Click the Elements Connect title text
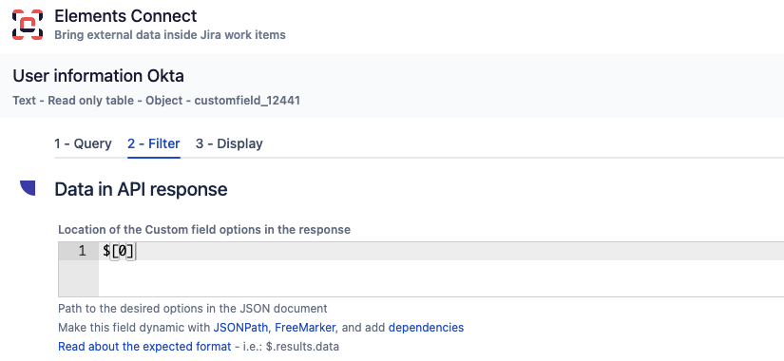This screenshot has height=361, width=784. (x=125, y=16)
